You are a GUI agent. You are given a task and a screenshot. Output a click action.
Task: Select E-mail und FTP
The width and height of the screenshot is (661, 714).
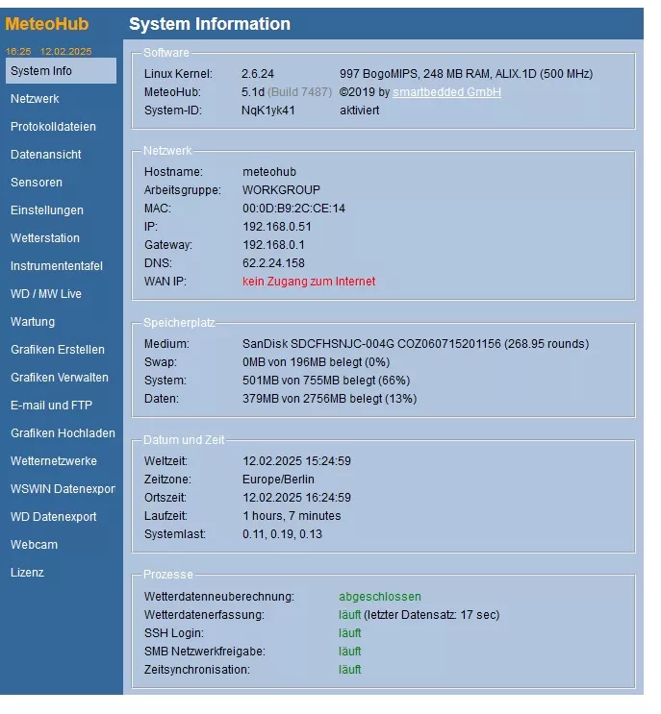(51, 406)
